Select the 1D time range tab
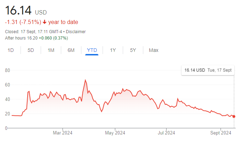 [11, 50]
